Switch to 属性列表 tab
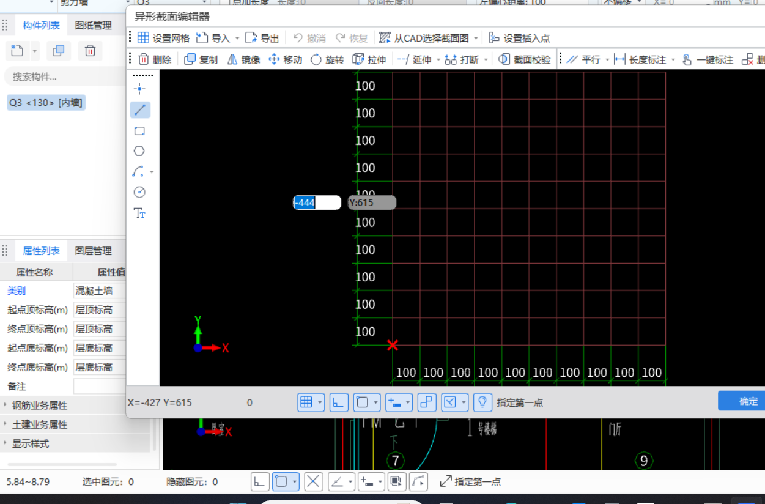The width and height of the screenshot is (765, 504). (41, 251)
